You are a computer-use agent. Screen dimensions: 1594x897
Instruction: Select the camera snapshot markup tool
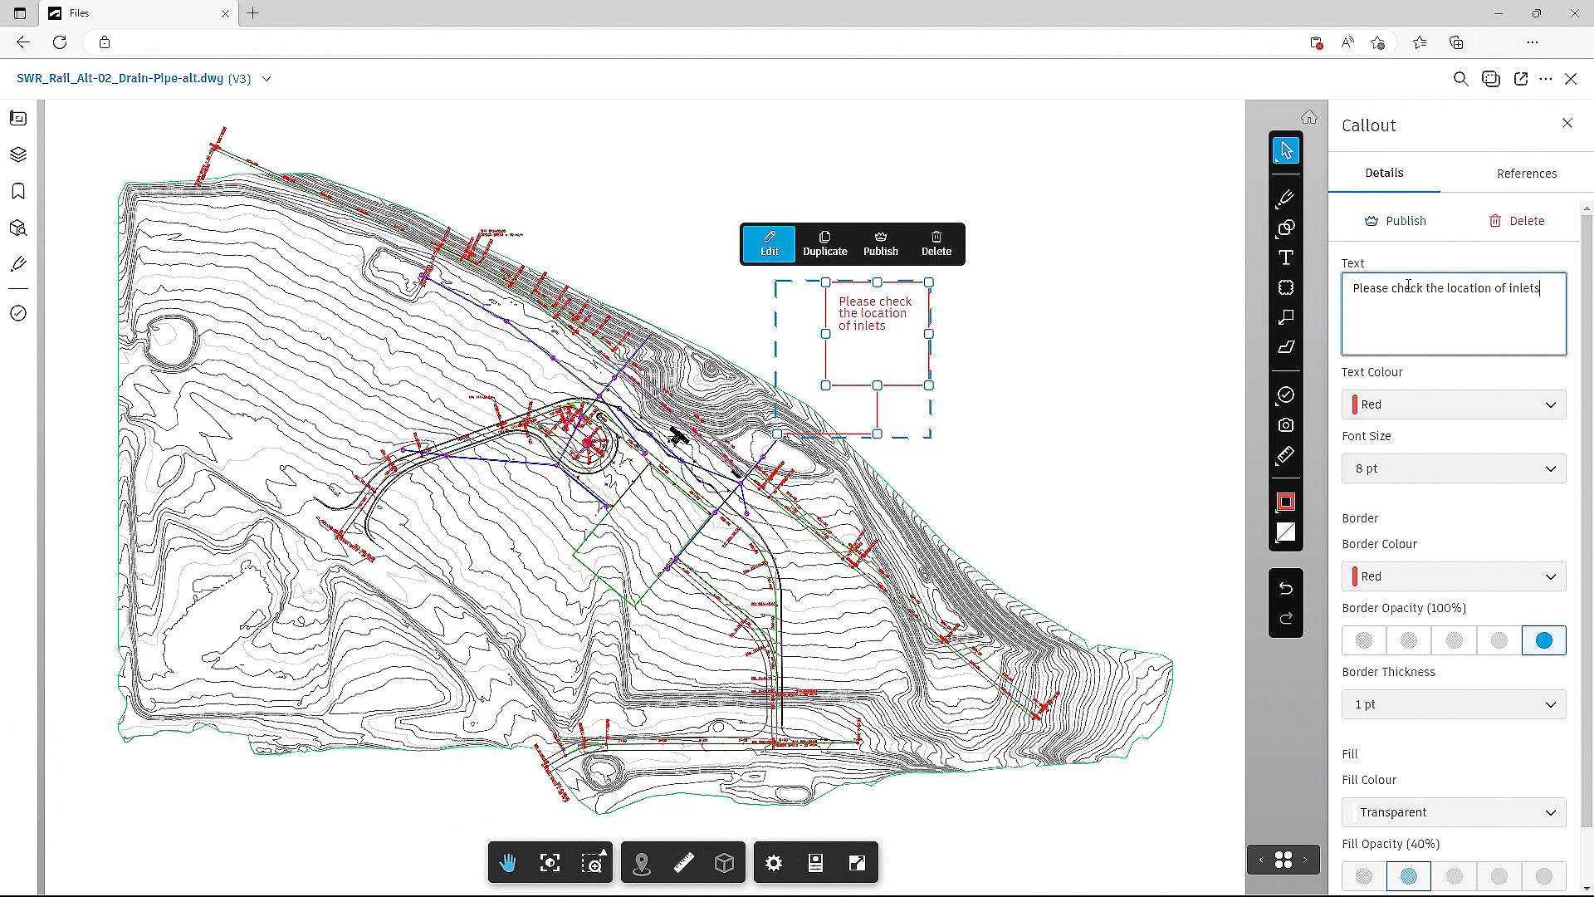point(1286,425)
